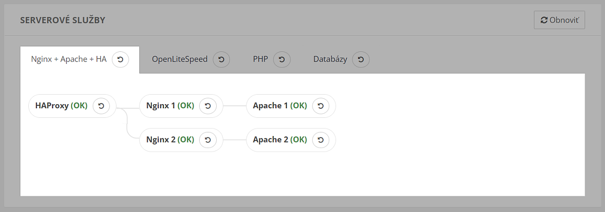Click the Apache 1 (OK) label
Screen dimensions: 605x212
[x=279, y=106]
